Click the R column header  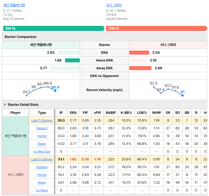coord(196,113)
